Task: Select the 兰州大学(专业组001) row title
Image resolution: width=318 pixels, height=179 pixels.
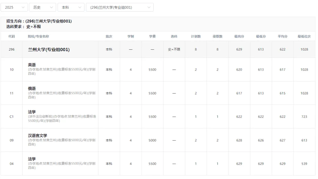Action: [49, 50]
